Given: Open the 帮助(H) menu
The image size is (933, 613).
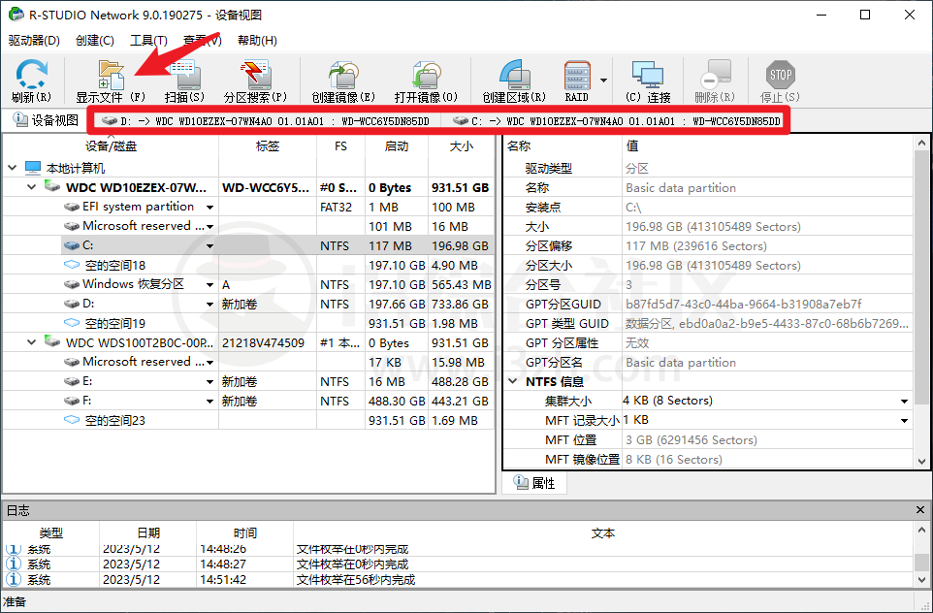Looking at the screenshot, I should click(x=257, y=41).
